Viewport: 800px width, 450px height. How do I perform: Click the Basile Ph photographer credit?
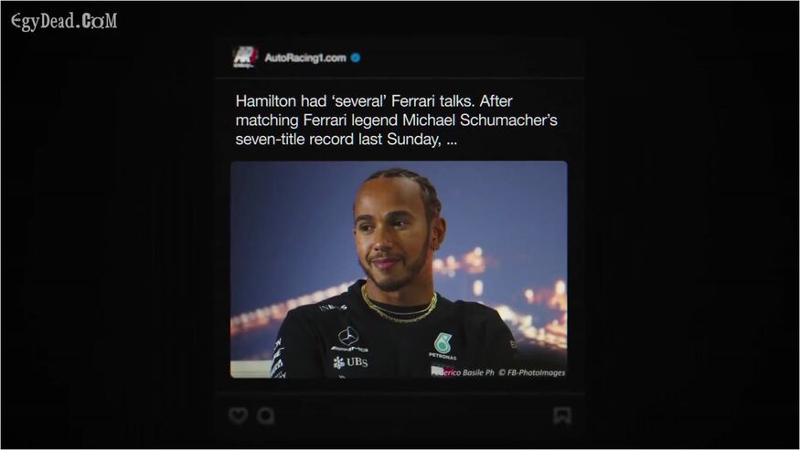478,372
